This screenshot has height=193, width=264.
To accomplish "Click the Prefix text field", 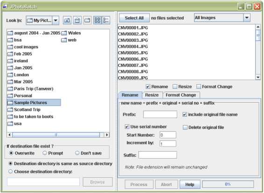I will point(160,114).
